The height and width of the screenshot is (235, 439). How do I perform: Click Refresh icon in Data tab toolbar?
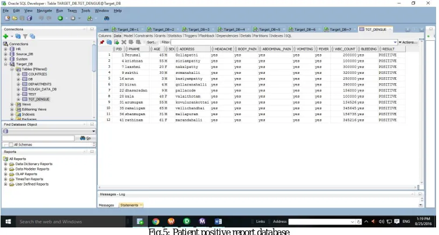109,42
